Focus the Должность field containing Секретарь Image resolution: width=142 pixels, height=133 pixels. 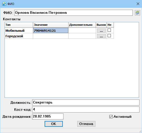coord(86,102)
